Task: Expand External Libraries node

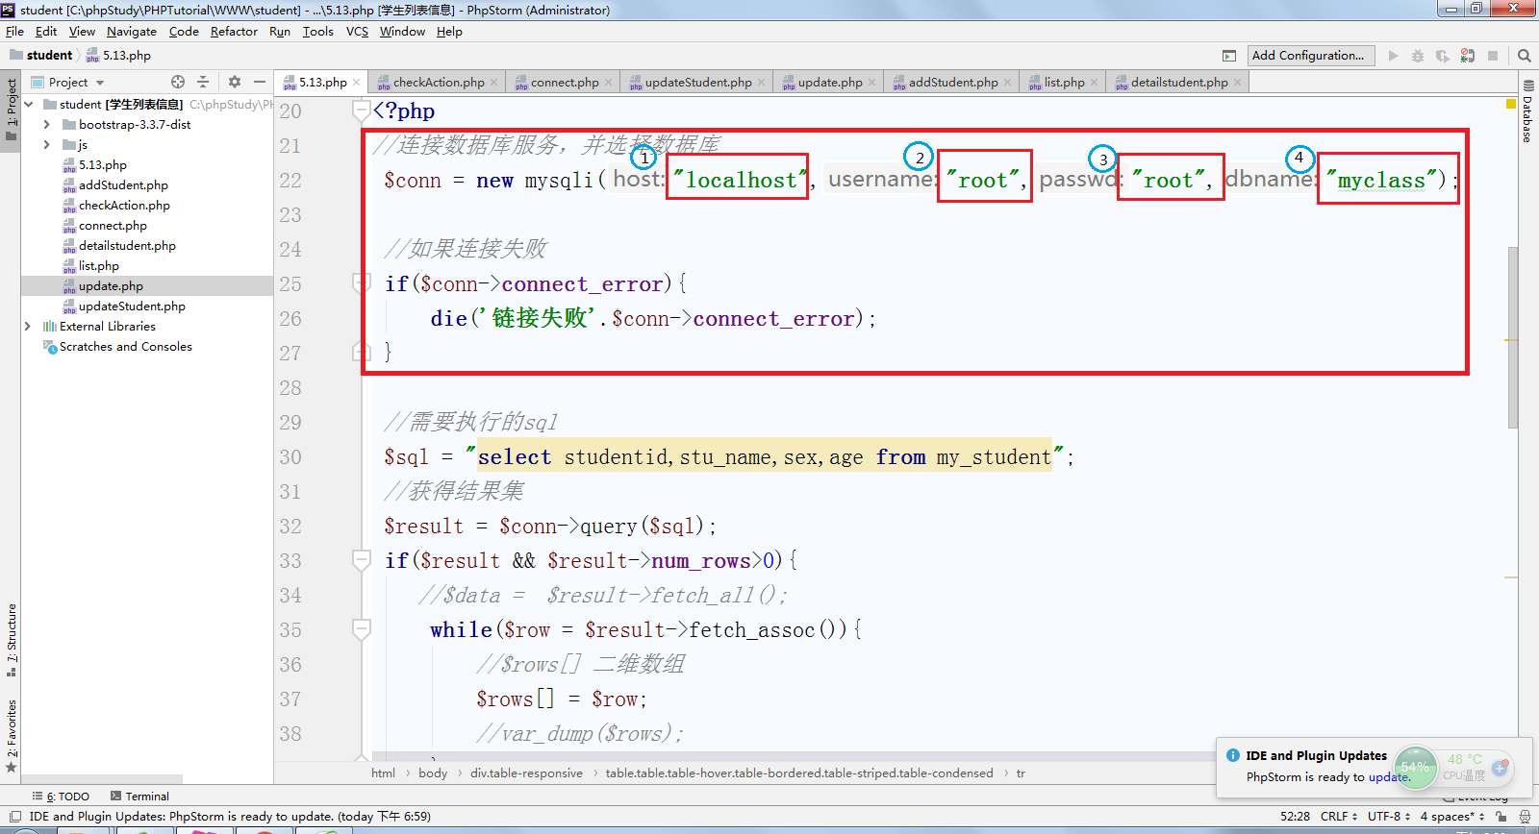Action: click(28, 326)
